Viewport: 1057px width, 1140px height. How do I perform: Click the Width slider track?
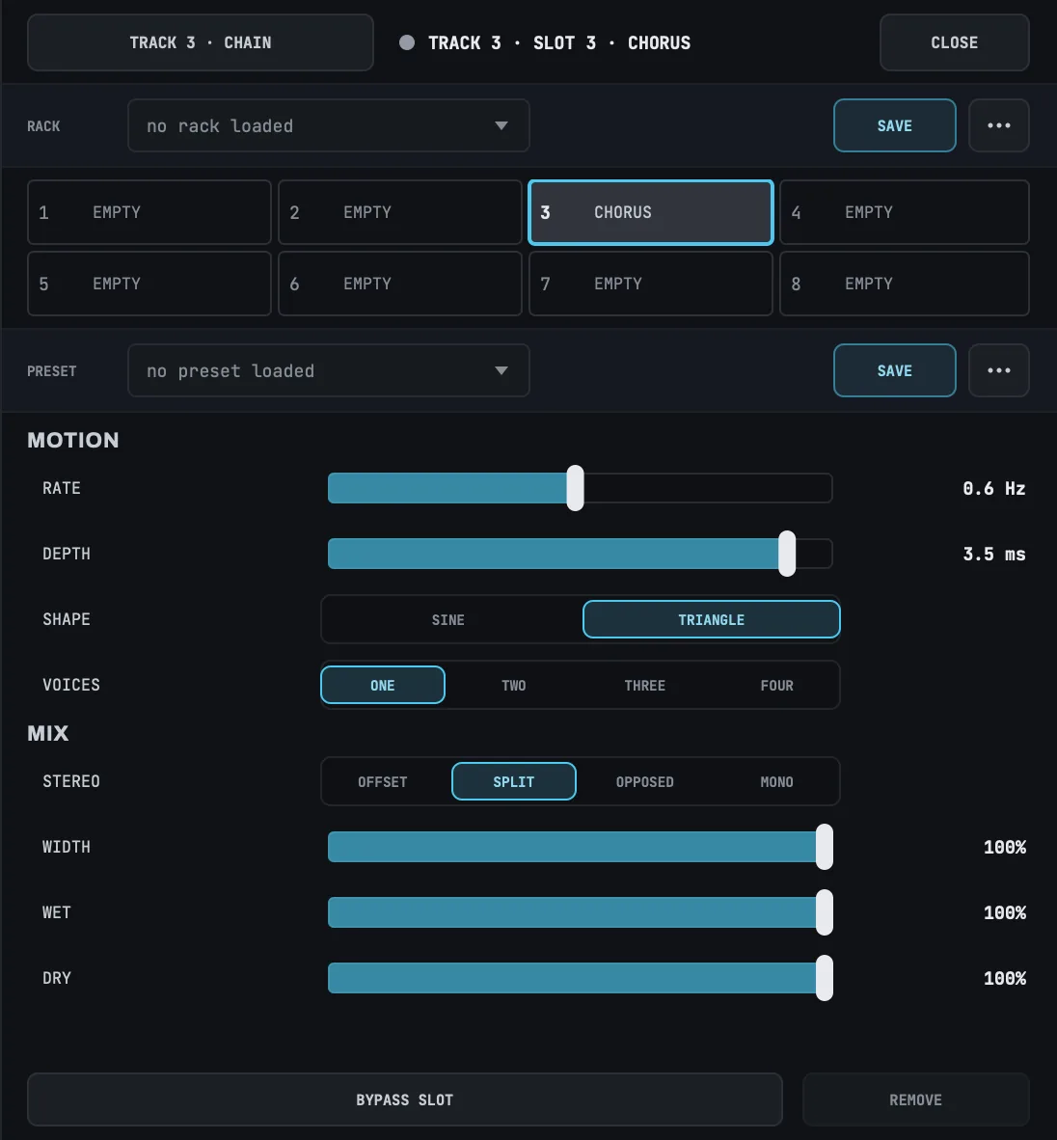581,847
